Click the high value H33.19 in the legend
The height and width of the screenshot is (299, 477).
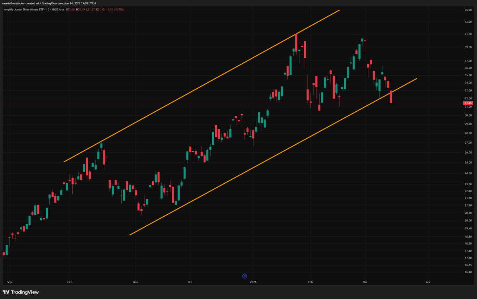[x=81, y=9]
